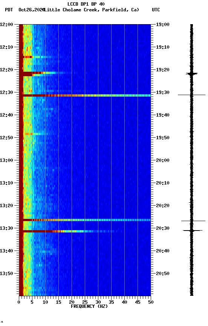The height and width of the screenshot is (326, 208).
Task: Click the title text 'LCCB DP1 BP 40'
Action: [86, 4]
